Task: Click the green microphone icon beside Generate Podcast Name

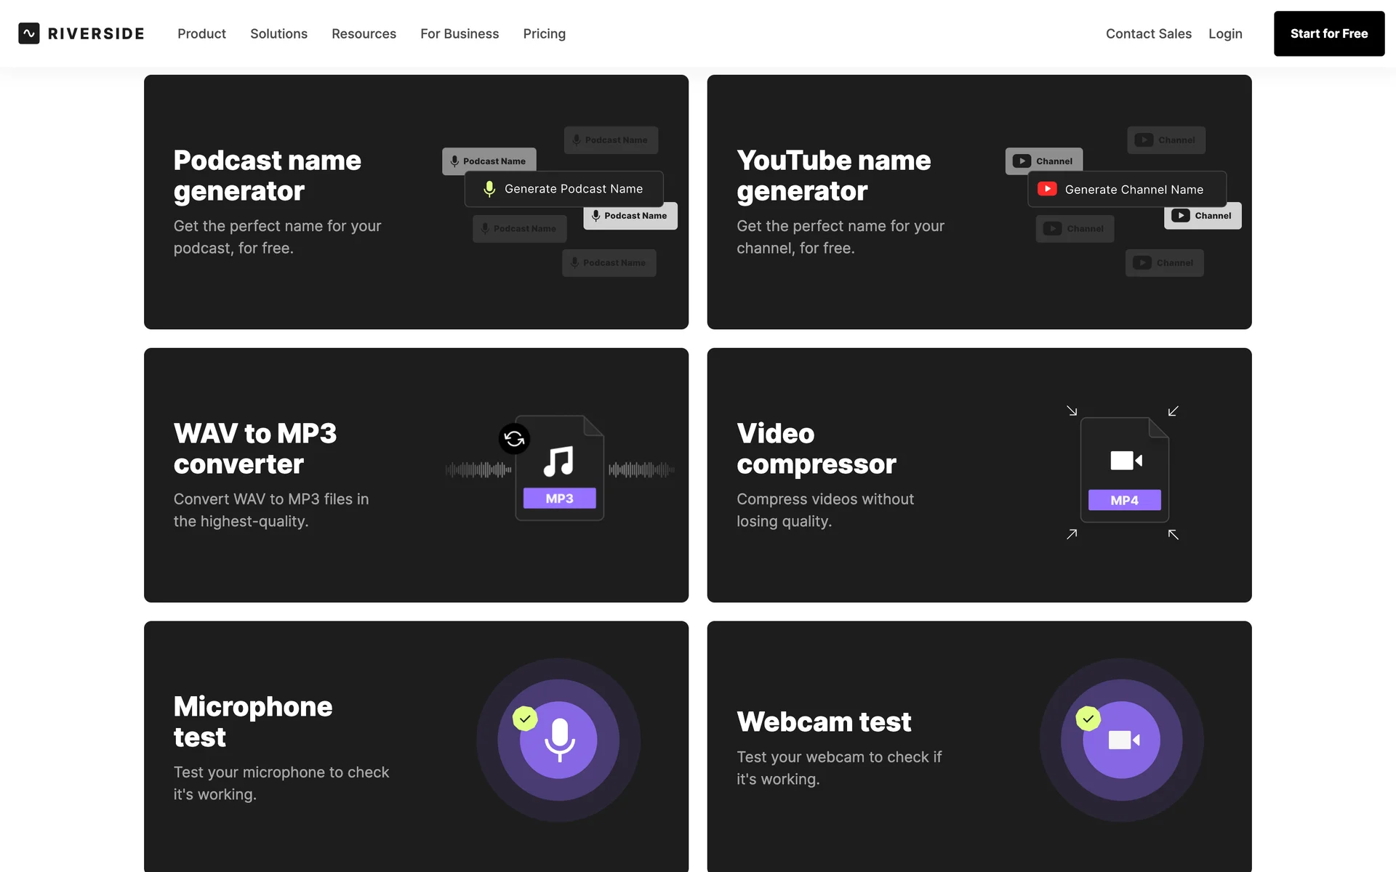Action: click(489, 189)
